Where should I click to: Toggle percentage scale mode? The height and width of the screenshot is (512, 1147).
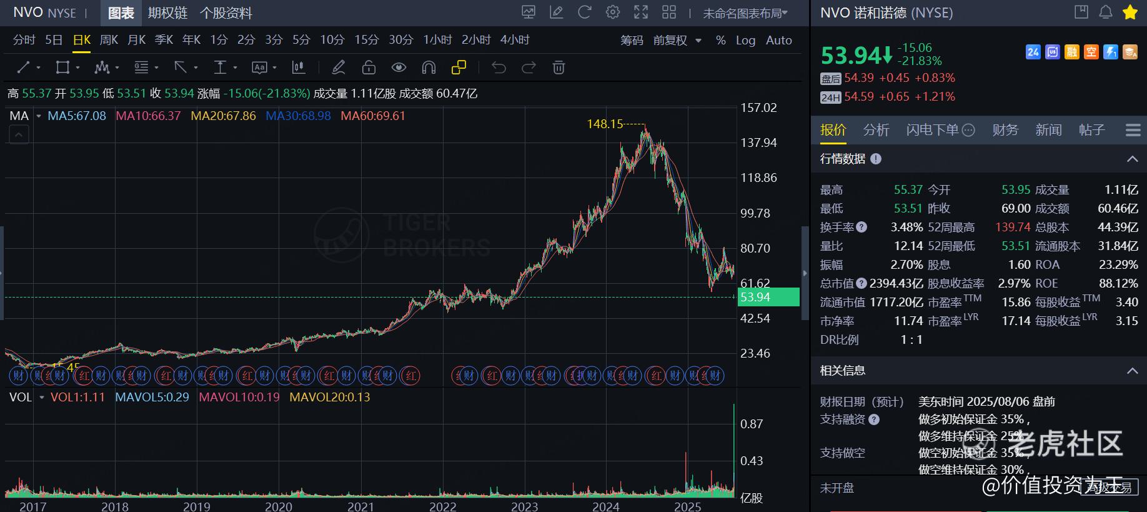click(721, 40)
